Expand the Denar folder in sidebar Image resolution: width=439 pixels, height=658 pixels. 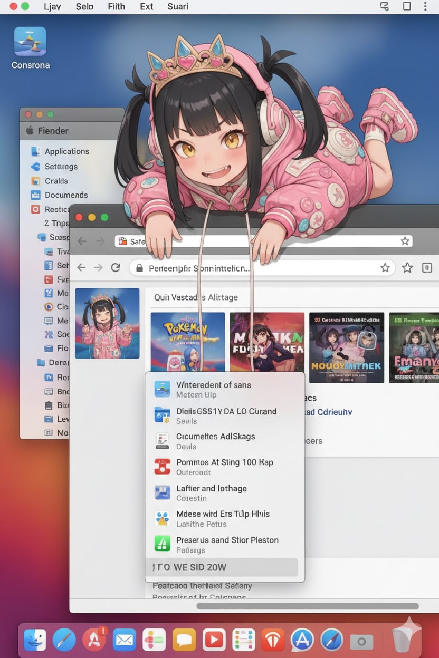point(58,363)
